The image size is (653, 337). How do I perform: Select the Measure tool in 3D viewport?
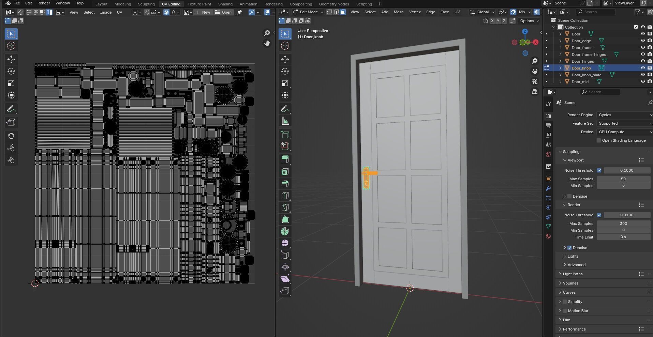(x=285, y=121)
